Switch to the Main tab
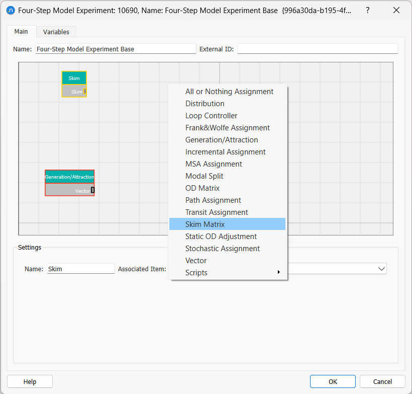This screenshot has width=412, height=394. tap(21, 31)
